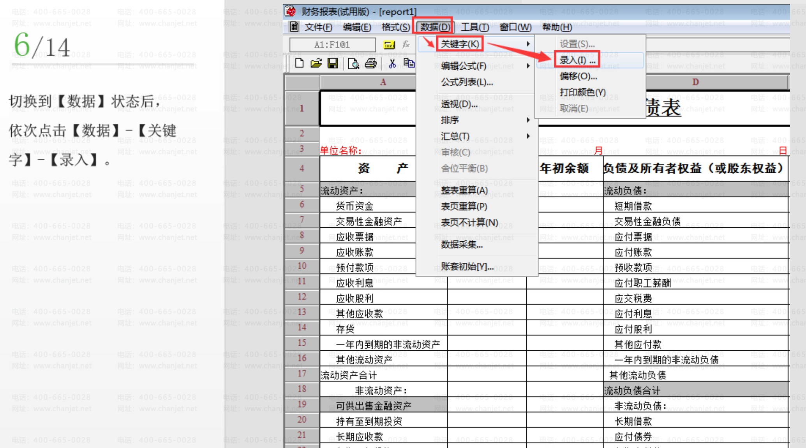Open the 格式(S) menu
Image resolution: width=806 pixels, height=448 pixels.
(395, 27)
